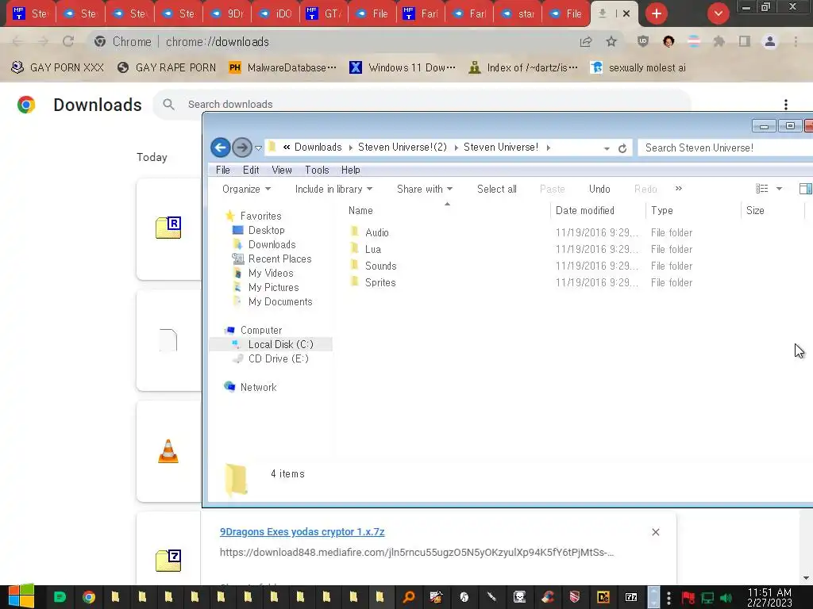This screenshot has height=609, width=813.
Task: Change the view with the view icon
Action: pyautogui.click(x=761, y=189)
